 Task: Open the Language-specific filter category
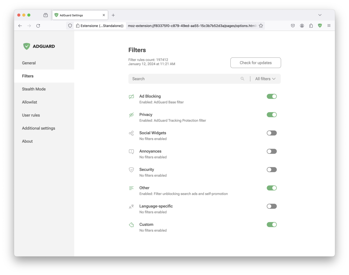(156, 206)
